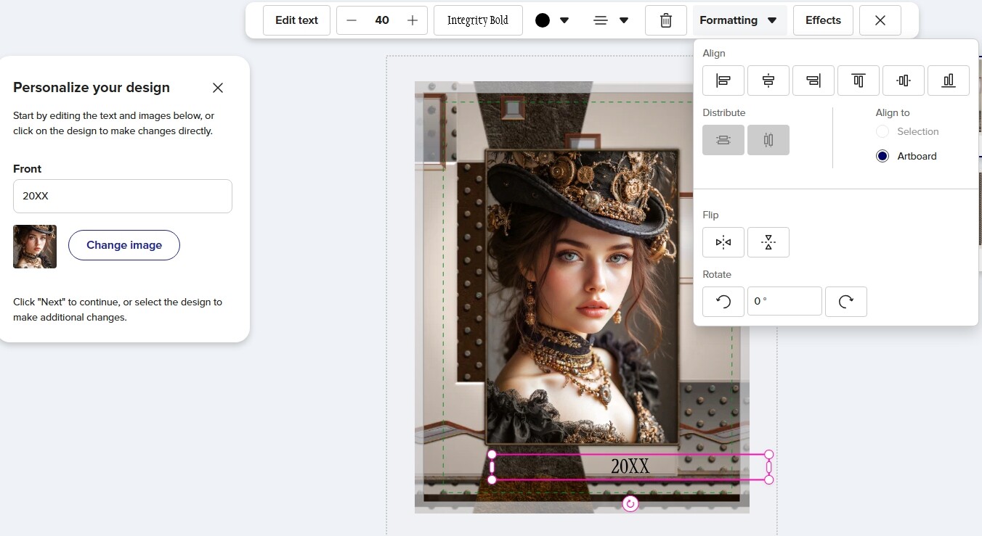The height and width of the screenshot is (536, 982).
Task: Rotate counterclockwise icon
Action: click(x=723, y=302)
